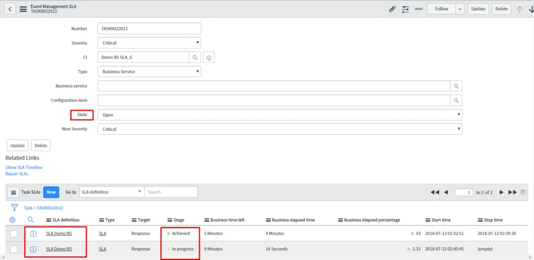Click the back arrow in header
Image resolution: width=534 pixels, height=260 pixels.
pyautogui.click(x=10, y=9)
